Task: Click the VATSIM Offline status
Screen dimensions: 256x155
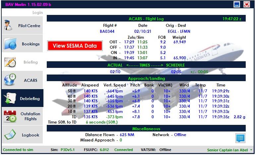Action: 165,150
